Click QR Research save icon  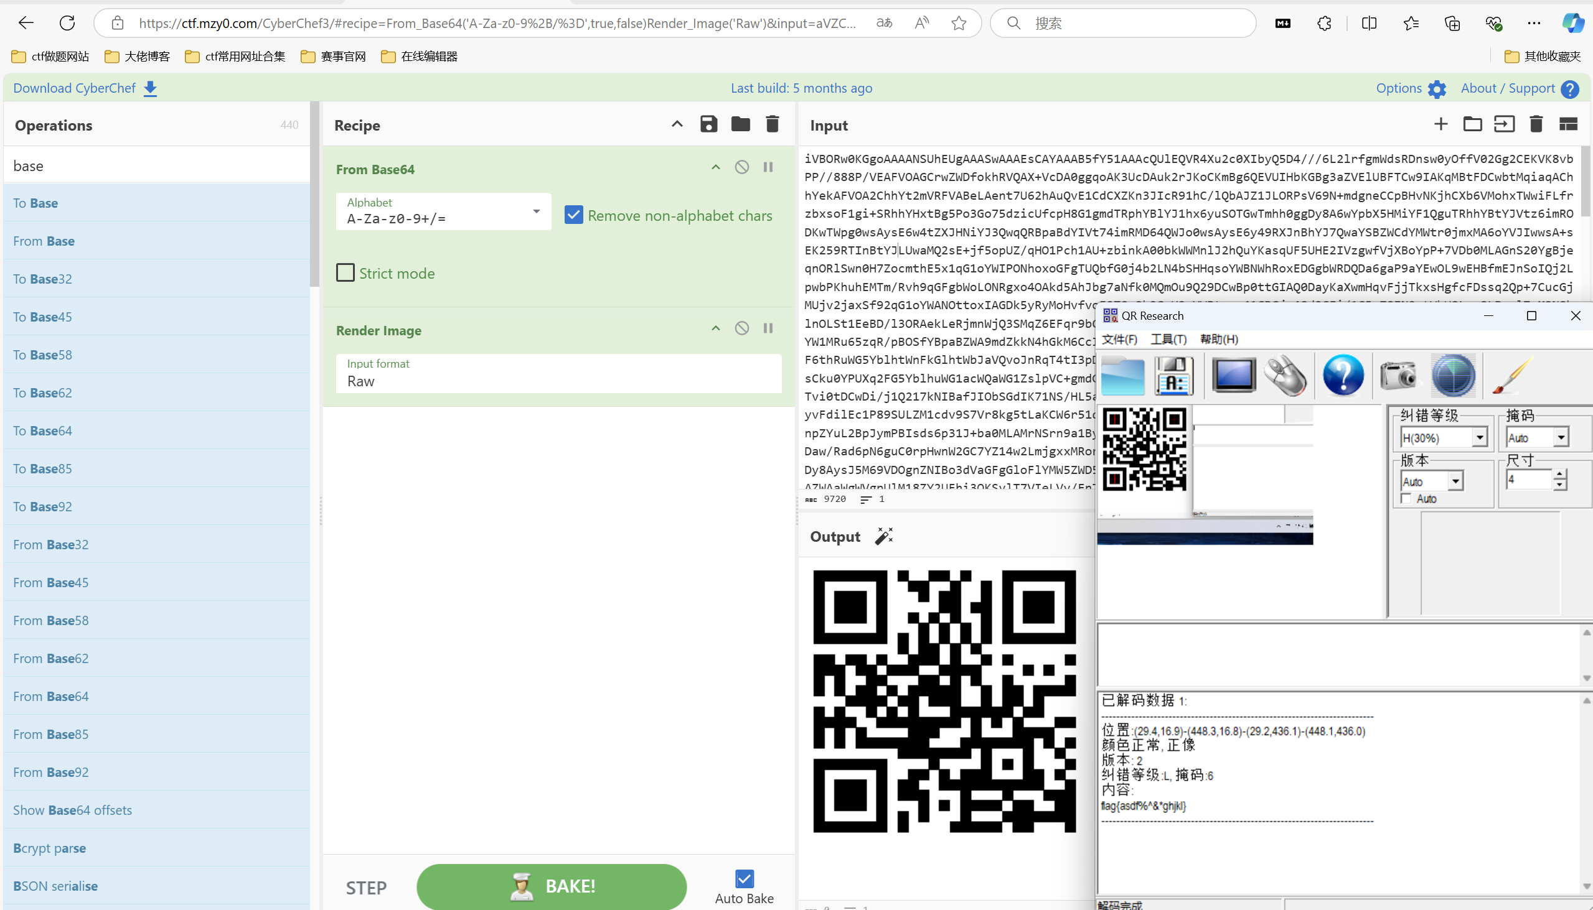pos(1174,376)
